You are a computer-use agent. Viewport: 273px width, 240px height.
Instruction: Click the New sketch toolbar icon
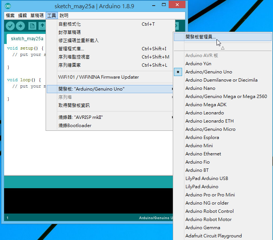click(32, 26)
